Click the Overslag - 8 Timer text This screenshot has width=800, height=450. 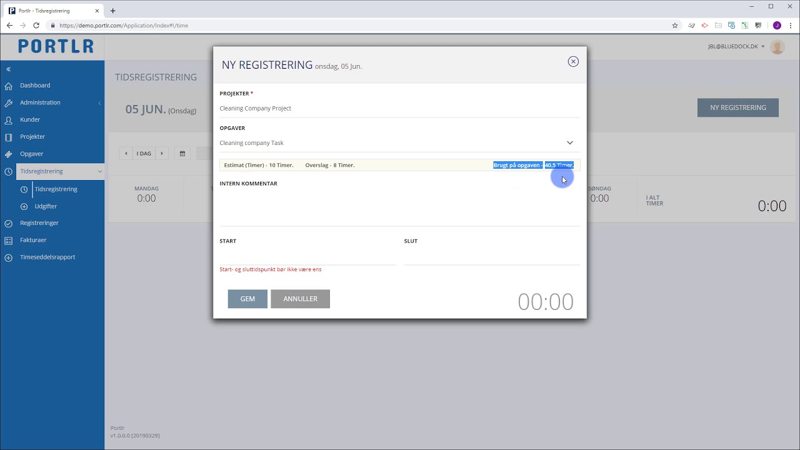pyautogui.click(x=330, y=165)
